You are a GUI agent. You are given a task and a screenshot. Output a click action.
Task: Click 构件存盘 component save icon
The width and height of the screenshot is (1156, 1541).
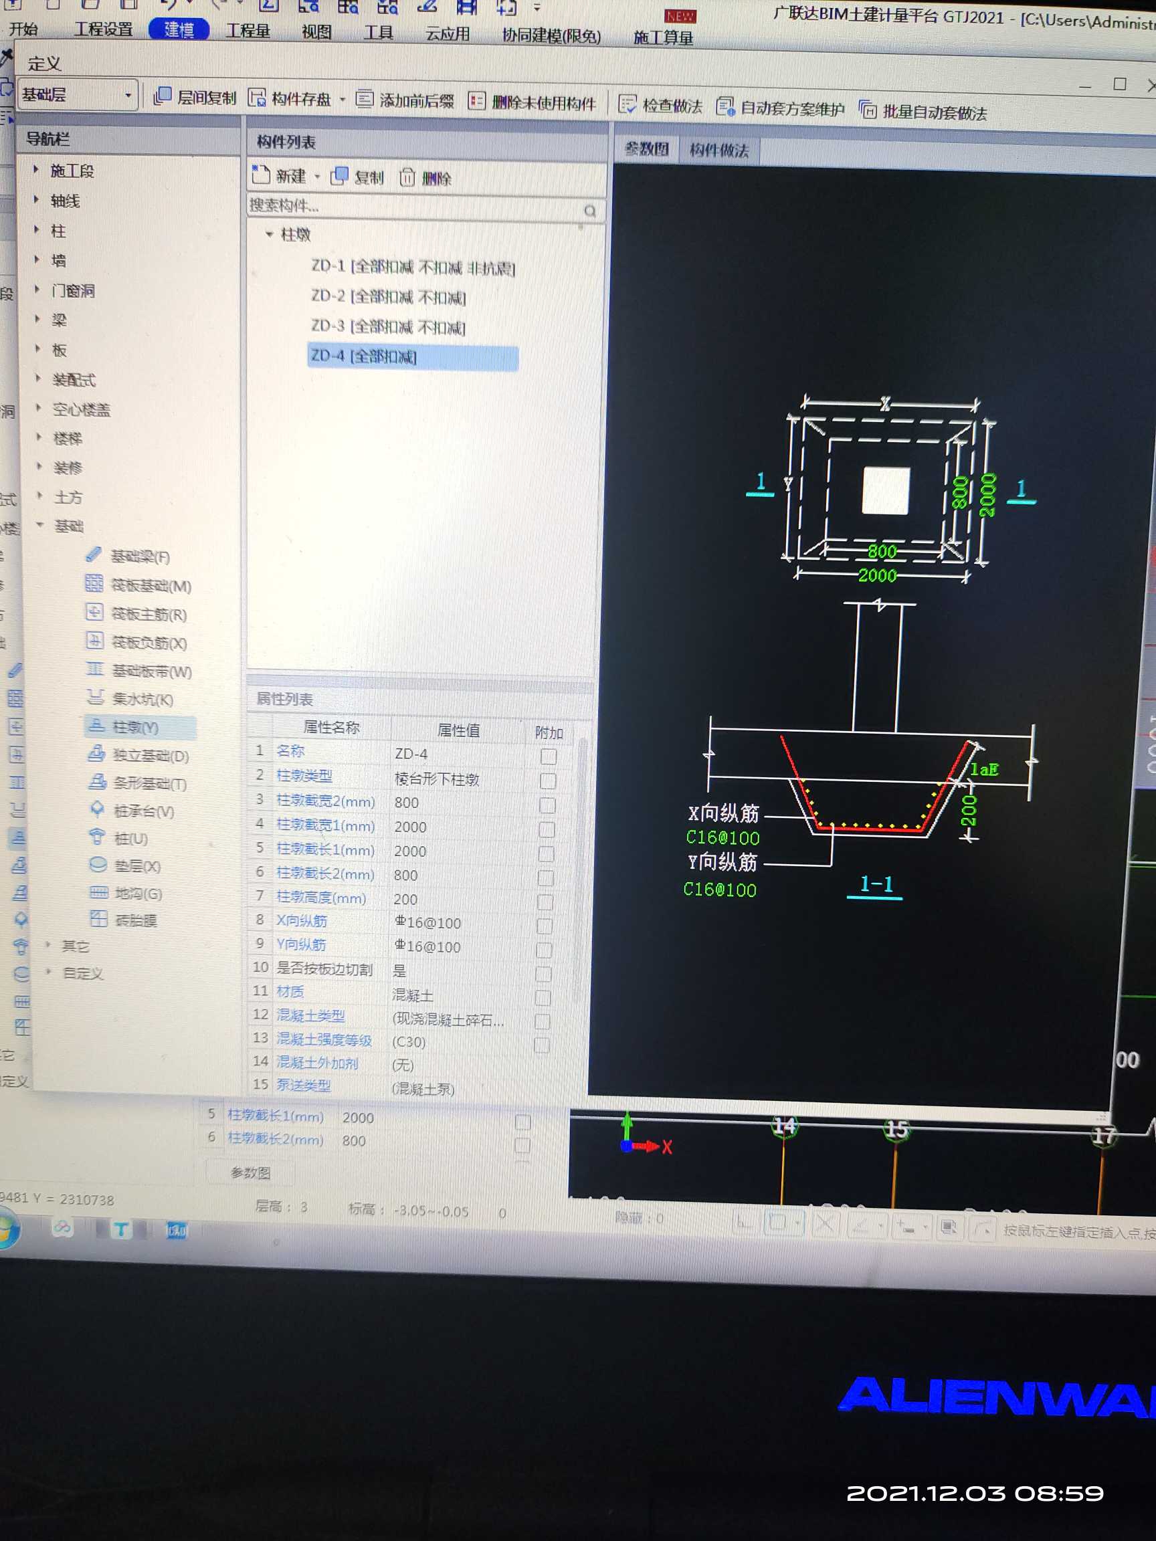coord(257,98)
